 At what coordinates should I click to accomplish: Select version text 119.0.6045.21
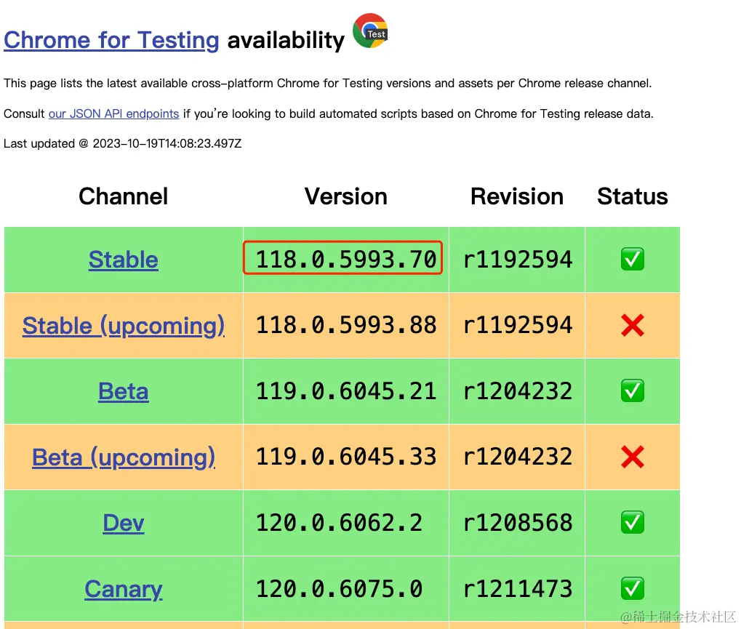click(x=346, y=391)
